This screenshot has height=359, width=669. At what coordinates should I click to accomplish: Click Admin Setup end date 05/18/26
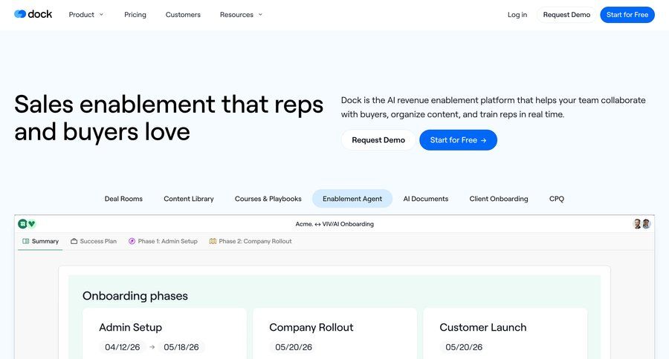click(181, 347)
